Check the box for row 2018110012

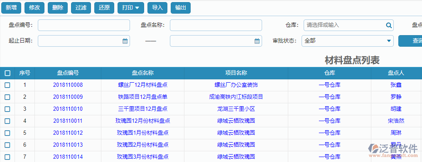coord(7,133)
